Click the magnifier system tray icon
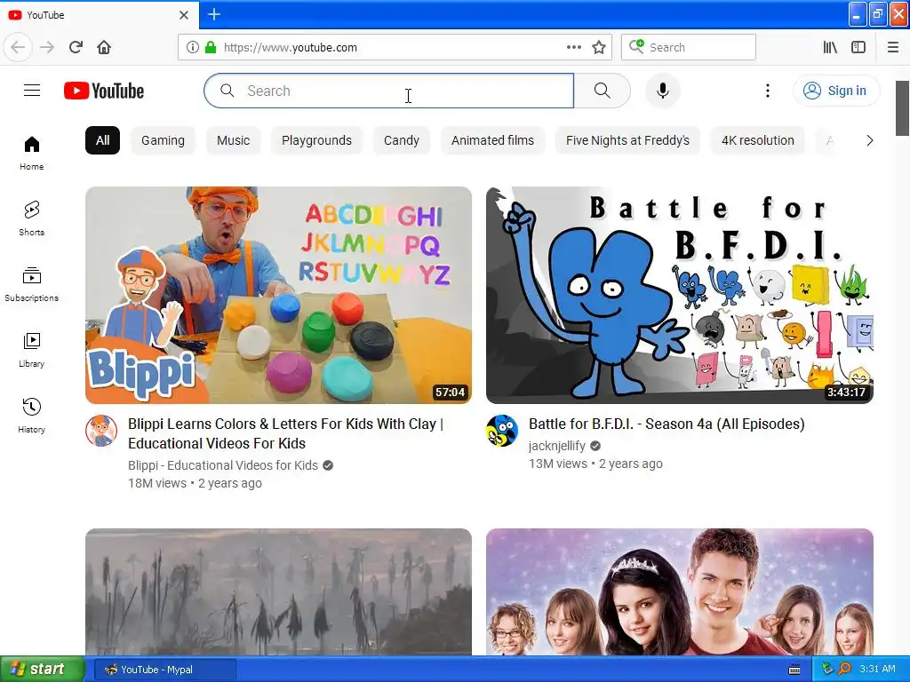 (844, 669)
